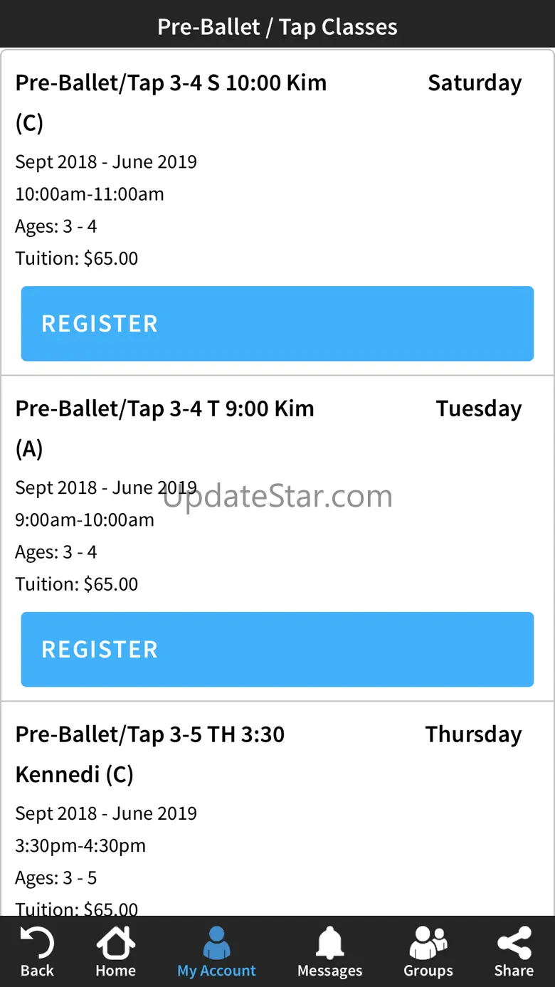Register for the Tuesday 9:00 Kim class
This screenshot has height=987, width=555.
(277, 649)
